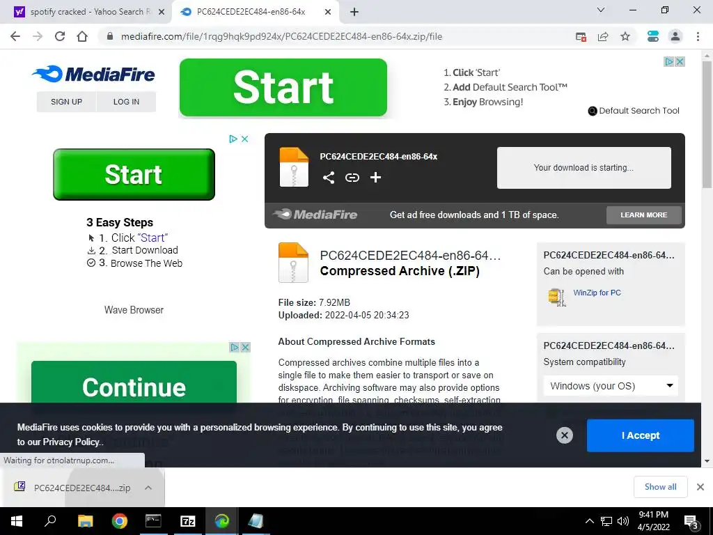The height and width of the screenshot is (535, 713).
Task: Click the Compressed Archive (.ZIP) heading
Action: (400, 271)
